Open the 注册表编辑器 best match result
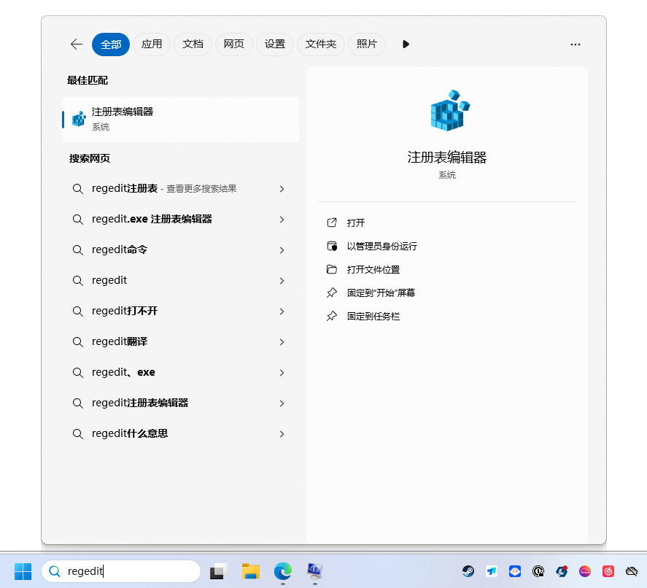The height and width of the screenshot is (588, 647). click(180, 119)
